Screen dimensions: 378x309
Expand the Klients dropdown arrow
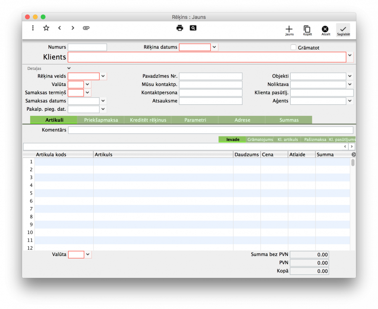click(349, 56)
